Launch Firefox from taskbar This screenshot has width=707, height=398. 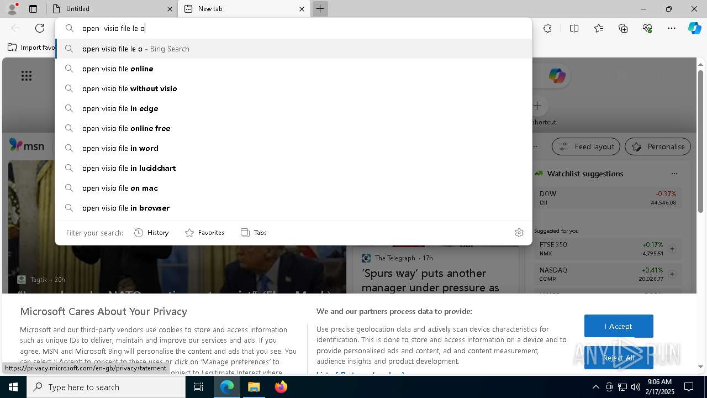(281, 387)
